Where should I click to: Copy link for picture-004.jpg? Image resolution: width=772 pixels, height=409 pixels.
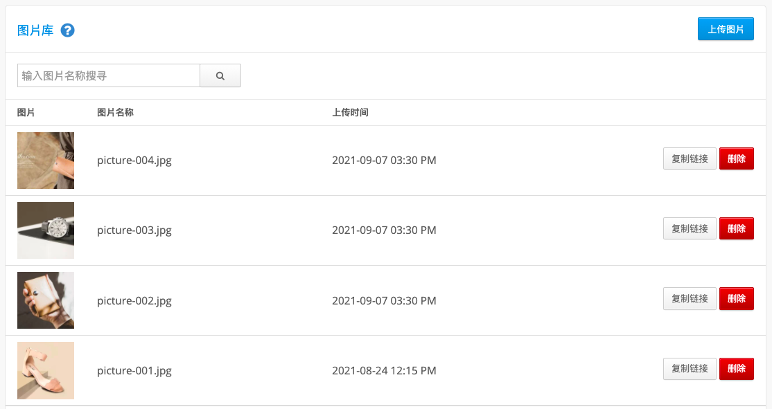690,158
